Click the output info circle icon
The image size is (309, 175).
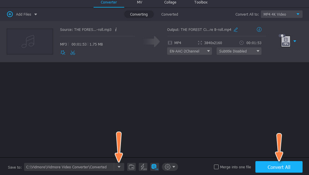click(x=259, y=29)
